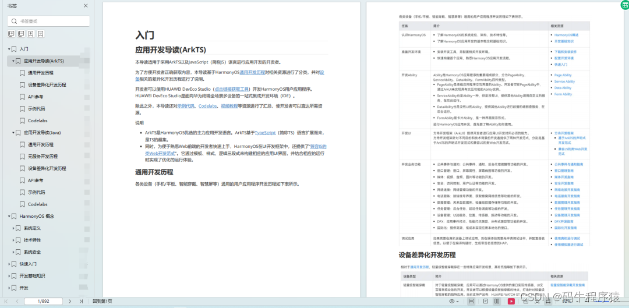Viewport: 629px width, 308px height.
Task: Click the add bookmark icon
Action: [31, 34]
